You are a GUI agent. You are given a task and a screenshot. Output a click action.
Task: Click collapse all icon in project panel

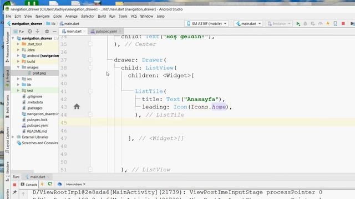coord(38,32)
